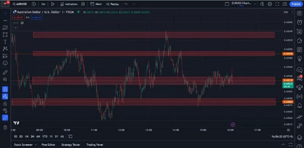Click the compare or add symbol plus icon
This screenshot has height=148, width=304.
coord(33,4)
